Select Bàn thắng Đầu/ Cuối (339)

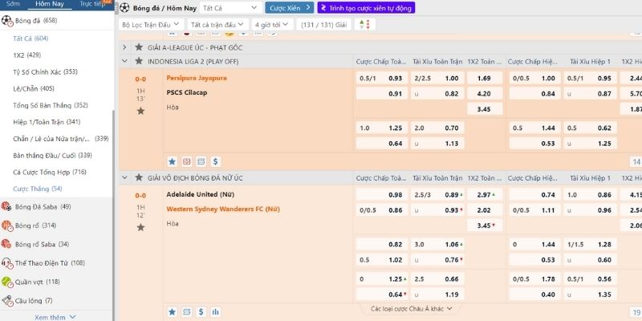point(52,155)
